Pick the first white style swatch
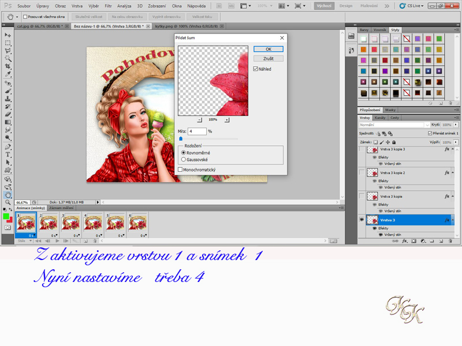 [x=364, y=39]
